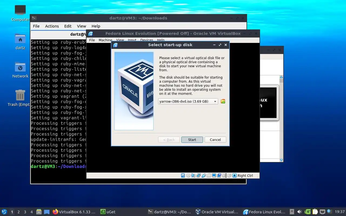Click the recording icon in the VM status bar
Image resolution: width=346 pixels, height=216 pixels.
pos(219,175)
